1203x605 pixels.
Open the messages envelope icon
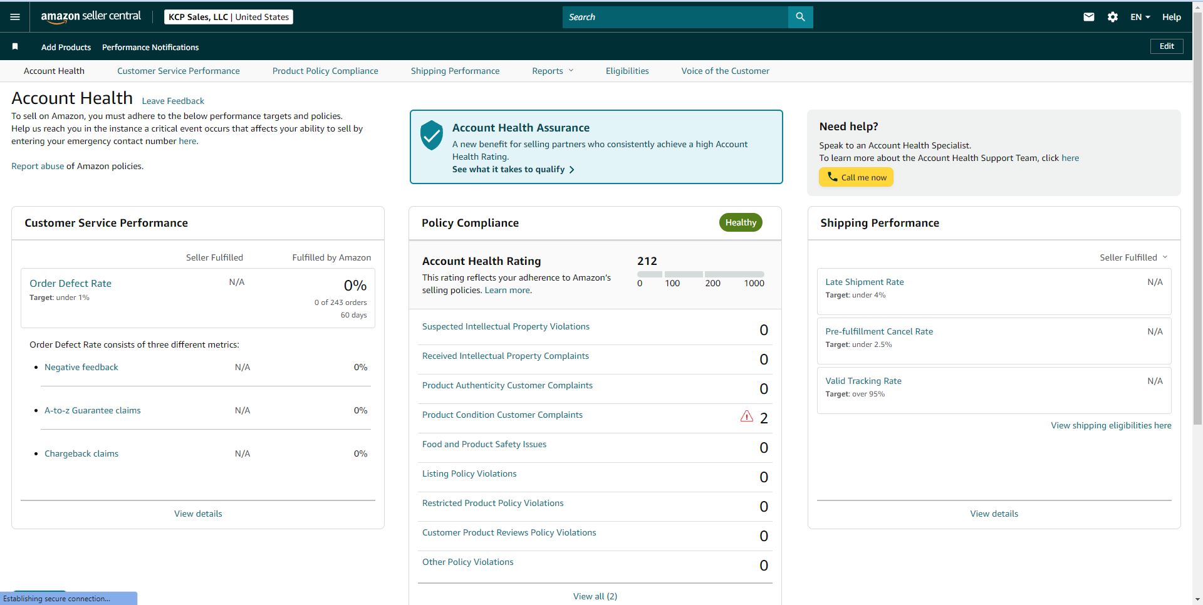tap(1089, 17)
